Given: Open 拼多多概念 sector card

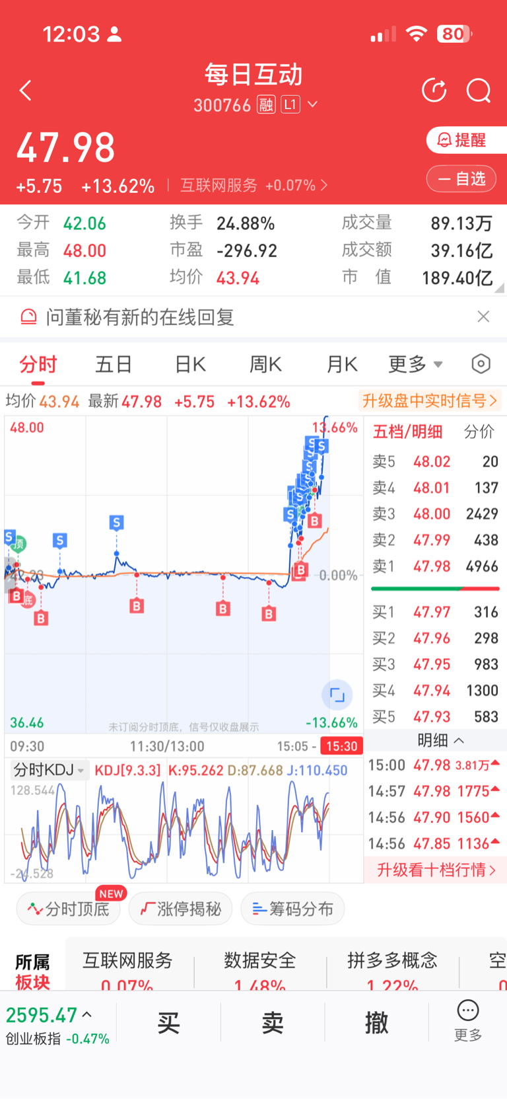Looking at the screenshot, I should pos(392,971).
